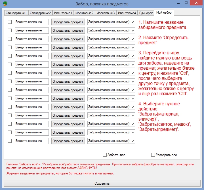204x190 pixels.
Task: Tick the second-to-last row's item checkbox
Action: pyautogui.click(x=10, y=132)
